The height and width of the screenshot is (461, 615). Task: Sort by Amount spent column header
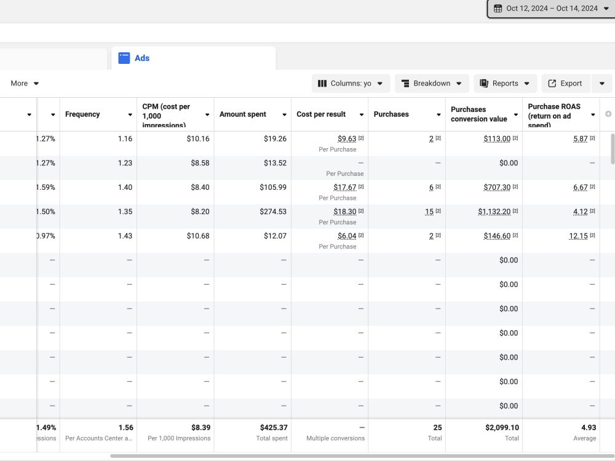coord(243,114)
